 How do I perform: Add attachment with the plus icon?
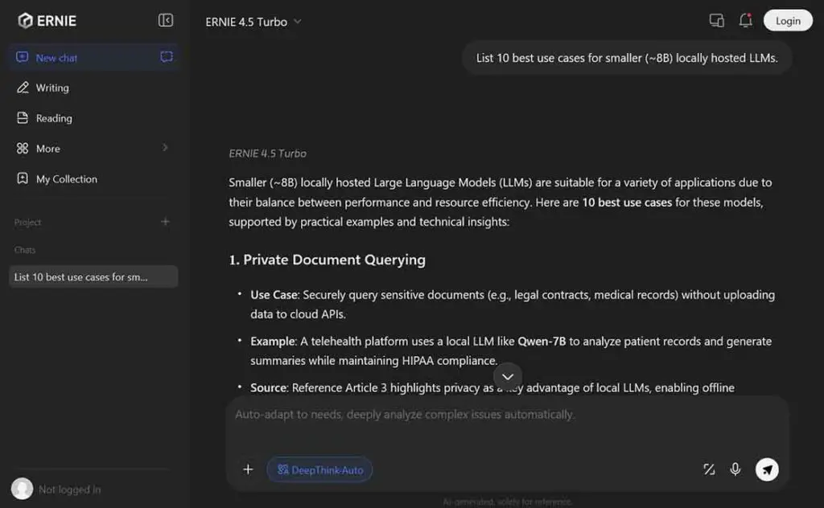pos(248,469)
